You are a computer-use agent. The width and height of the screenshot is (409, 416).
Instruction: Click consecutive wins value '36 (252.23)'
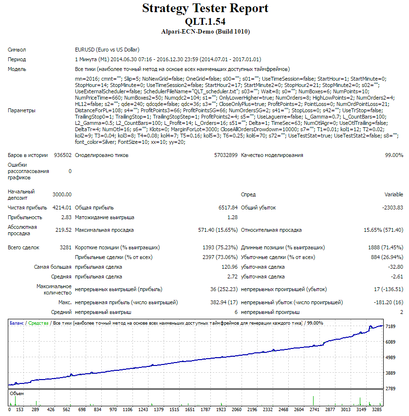point(224,290)
